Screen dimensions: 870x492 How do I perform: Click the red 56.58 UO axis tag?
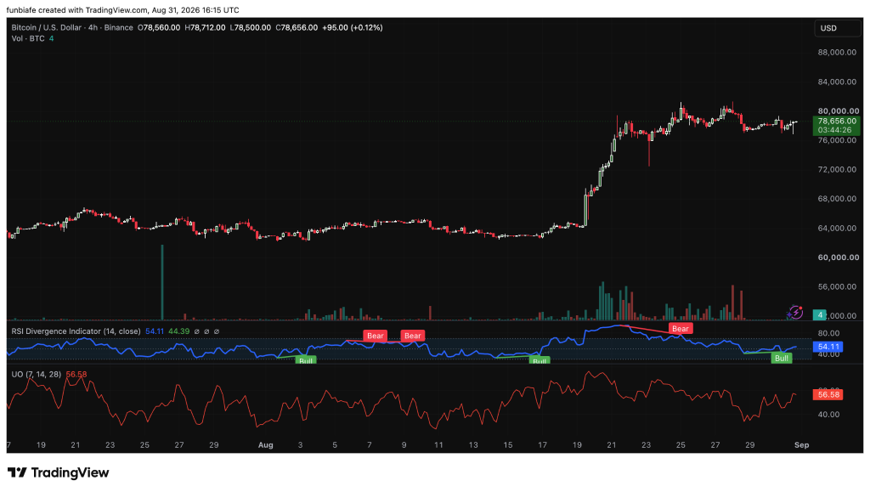coord(828,395)
